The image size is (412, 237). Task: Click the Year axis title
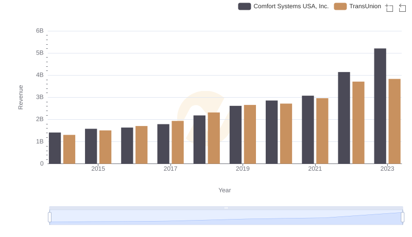(x=225, y=190)
